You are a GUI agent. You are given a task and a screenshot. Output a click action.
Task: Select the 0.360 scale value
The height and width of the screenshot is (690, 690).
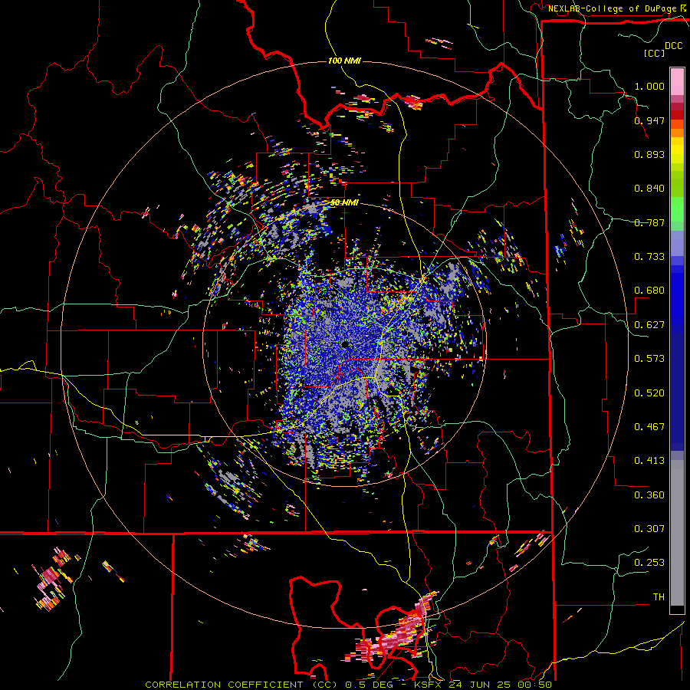coord(649,495)
